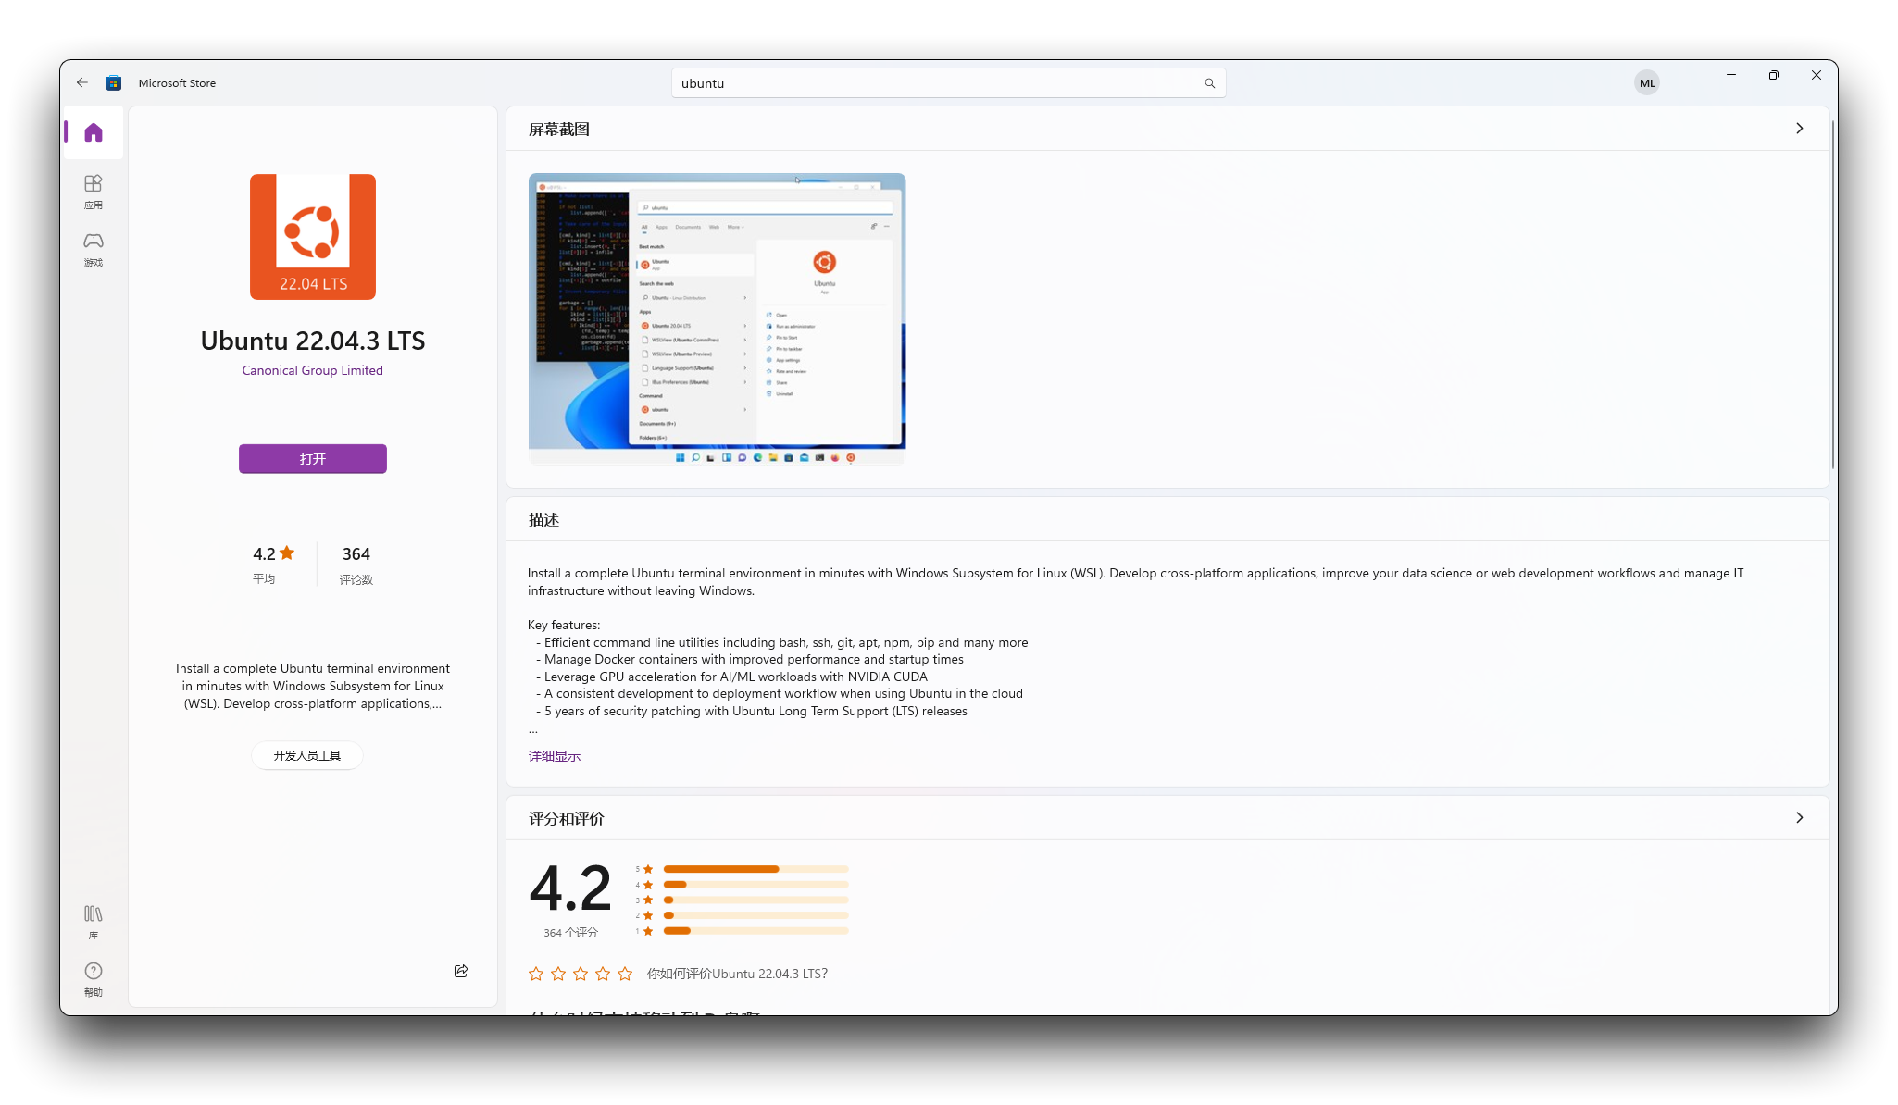This screenshot has height=1105, width=1898.
Task: Open the 应用 (Apps) sidebar section
Action: pyautogui.click(x=94, y=192)
